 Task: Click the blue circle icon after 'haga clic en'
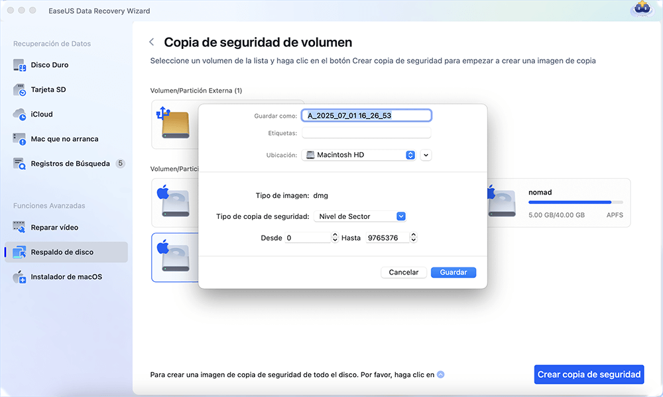point(441,375)
